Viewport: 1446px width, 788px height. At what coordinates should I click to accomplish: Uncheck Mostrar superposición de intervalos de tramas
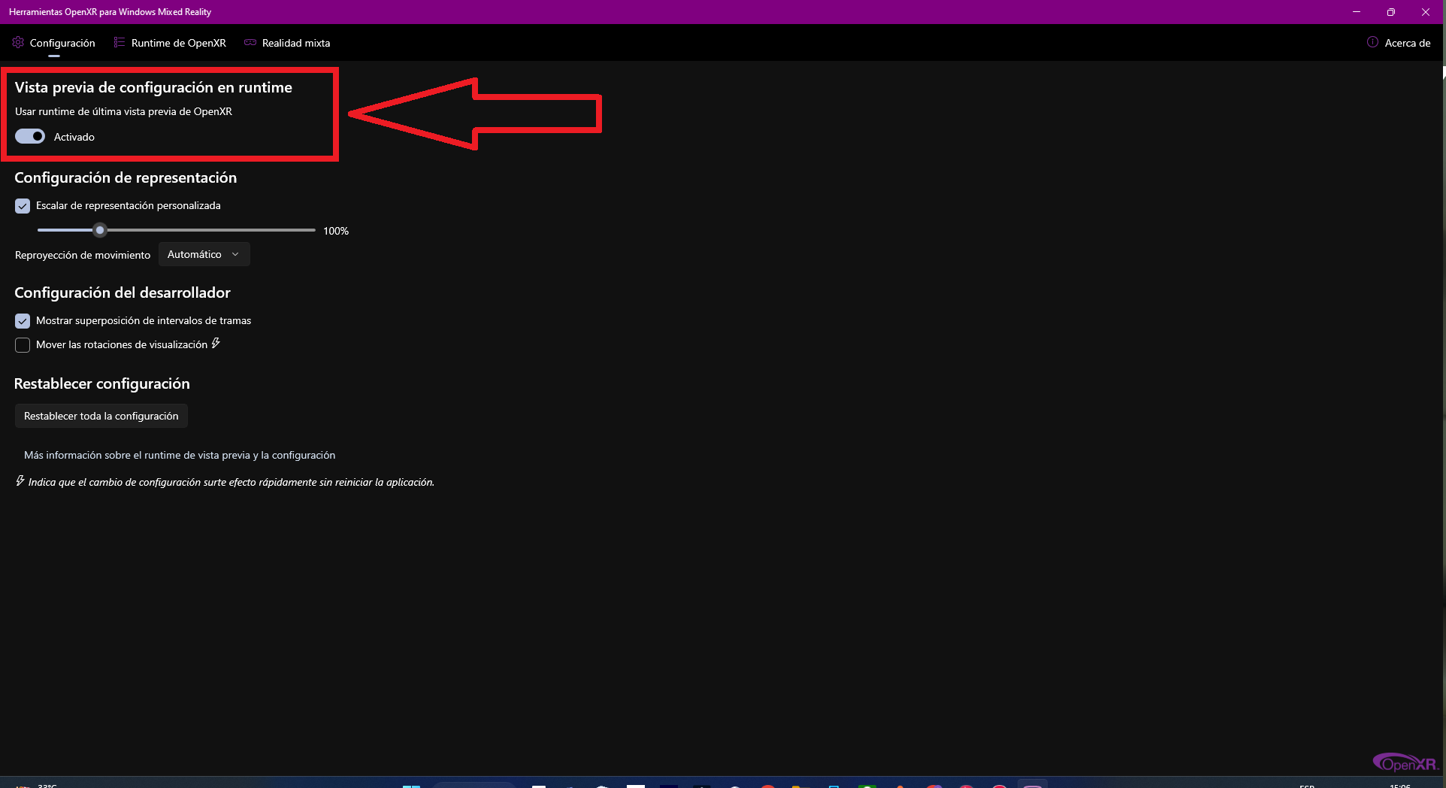23,321
